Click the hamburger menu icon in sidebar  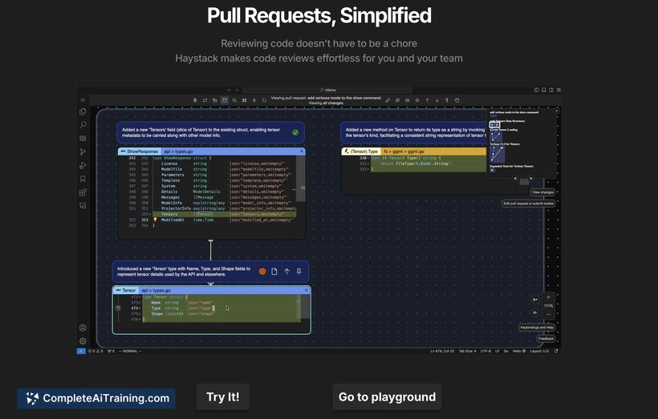(x=83, y=100)
